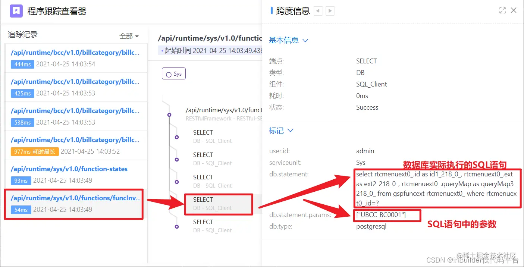Click the admin user.id value

pyautogui.click(x=365, y=151)
